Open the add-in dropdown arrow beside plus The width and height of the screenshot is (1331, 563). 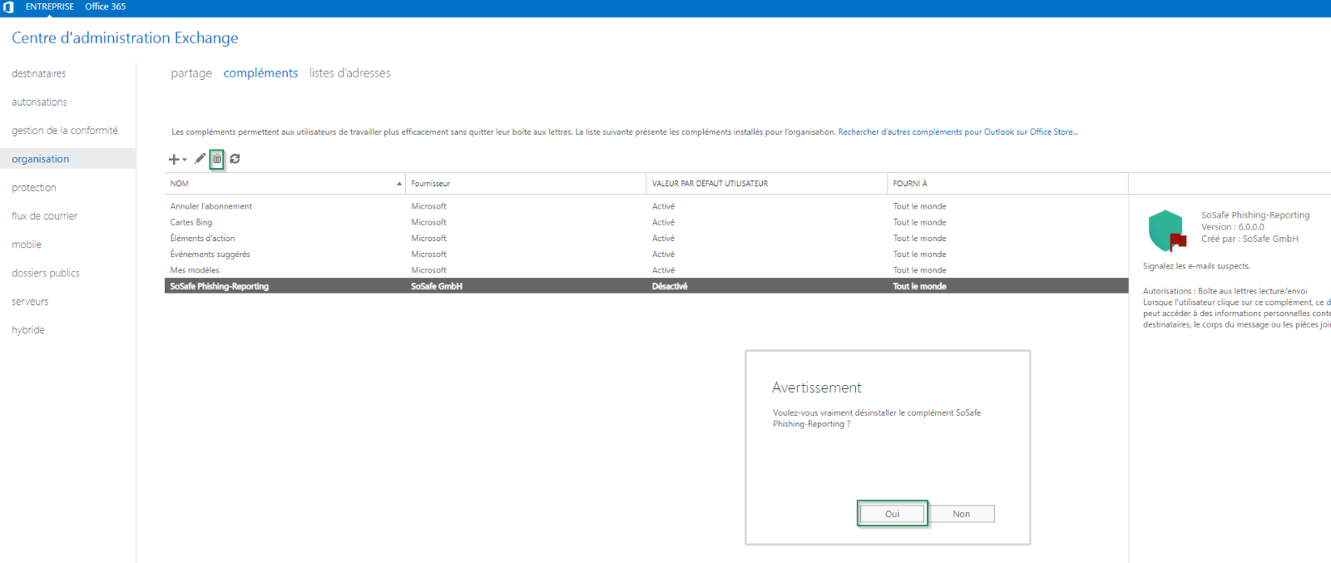click(185, 160)
